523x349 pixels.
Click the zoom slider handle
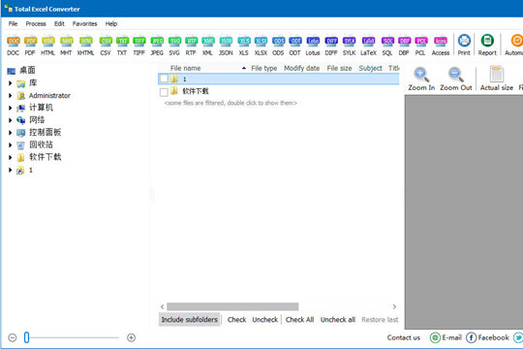tap(27, 337)
